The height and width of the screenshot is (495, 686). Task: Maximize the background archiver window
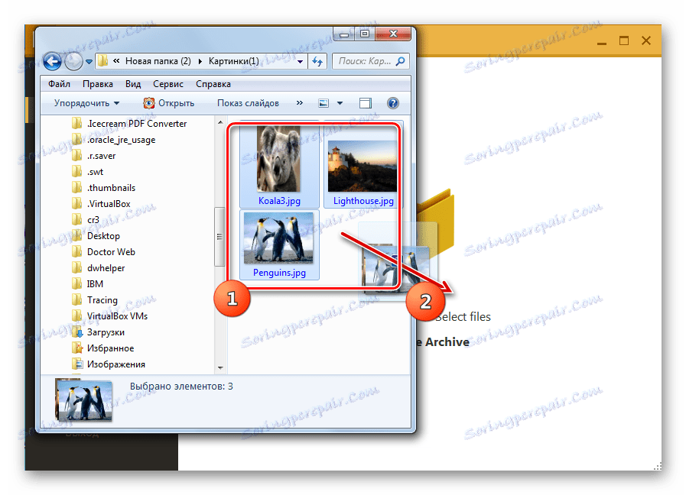coord(624,41)
